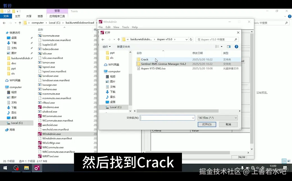The image size is (292, 181).
Task: Click the 新建文件夹 button
Action: coord(124,46)
